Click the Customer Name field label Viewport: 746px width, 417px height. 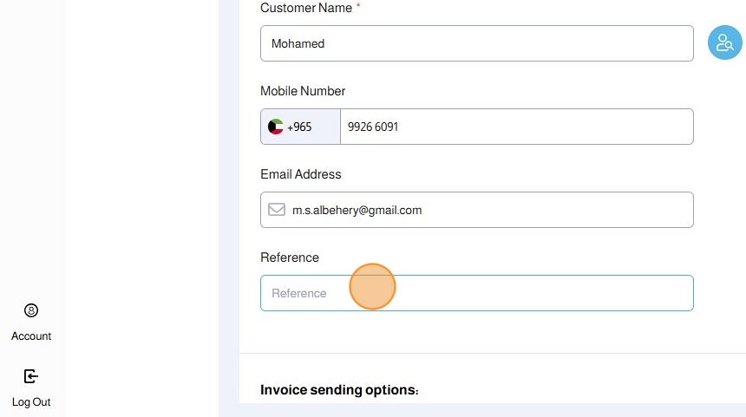(x=306, y=8)
